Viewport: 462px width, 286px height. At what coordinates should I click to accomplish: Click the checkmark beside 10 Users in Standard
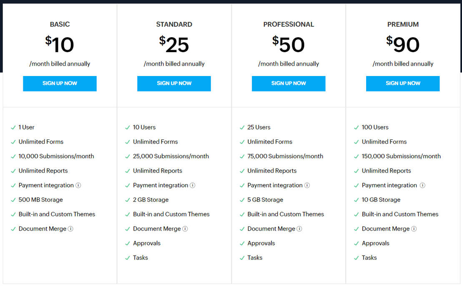(128, 127)
